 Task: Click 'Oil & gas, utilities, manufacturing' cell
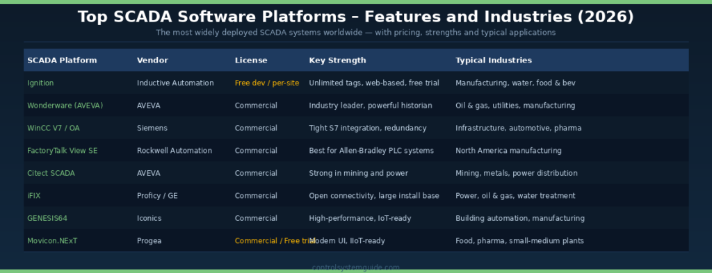point(515,106)
